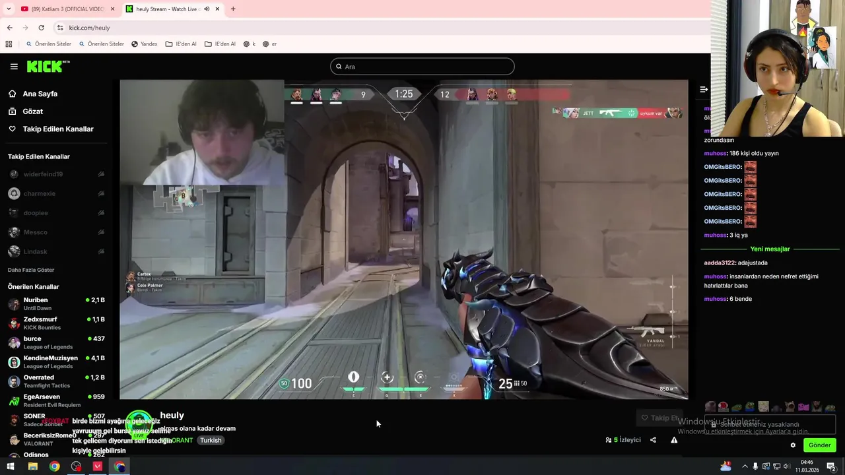Open the followed channel Messco

click(x=35, y=232)
